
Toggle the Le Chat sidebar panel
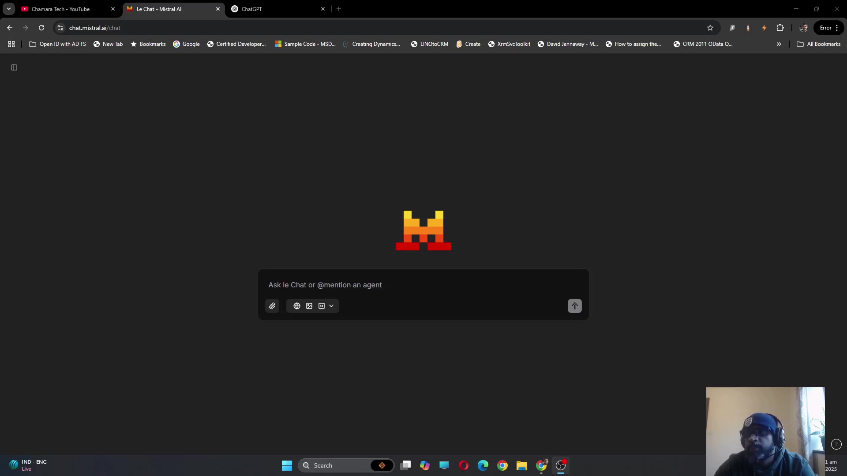click(x=14, y=67)
